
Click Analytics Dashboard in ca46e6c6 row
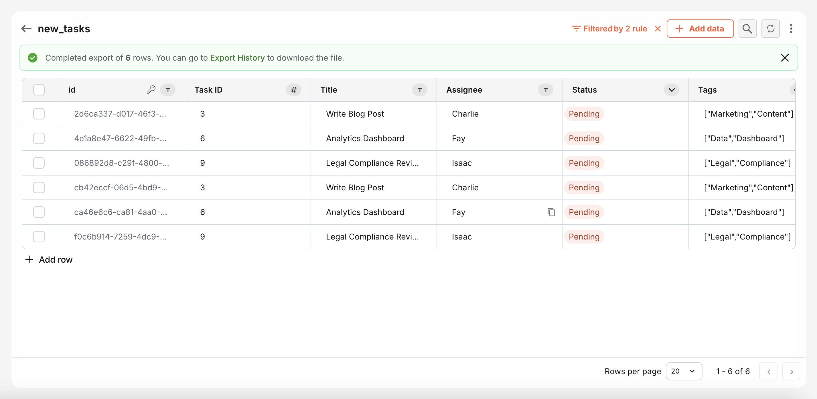pos(365,212)
